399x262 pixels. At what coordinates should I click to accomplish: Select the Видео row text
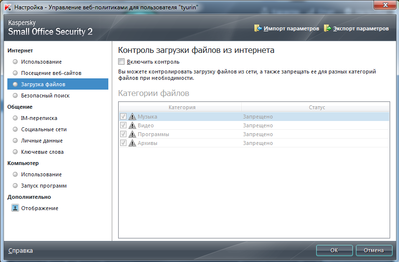[146, 125]
